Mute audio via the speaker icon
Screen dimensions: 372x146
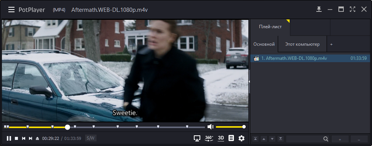211,127
